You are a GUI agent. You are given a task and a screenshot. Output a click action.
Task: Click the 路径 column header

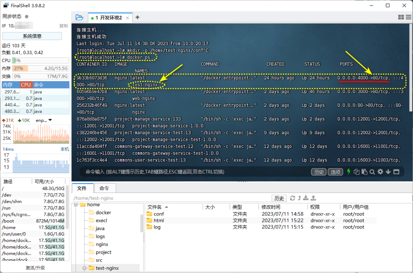(16, 181)
